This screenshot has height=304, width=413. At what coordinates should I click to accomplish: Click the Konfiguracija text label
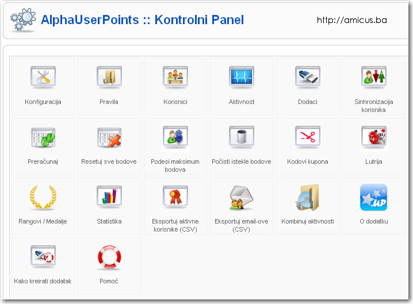click(x=43, y=102)
